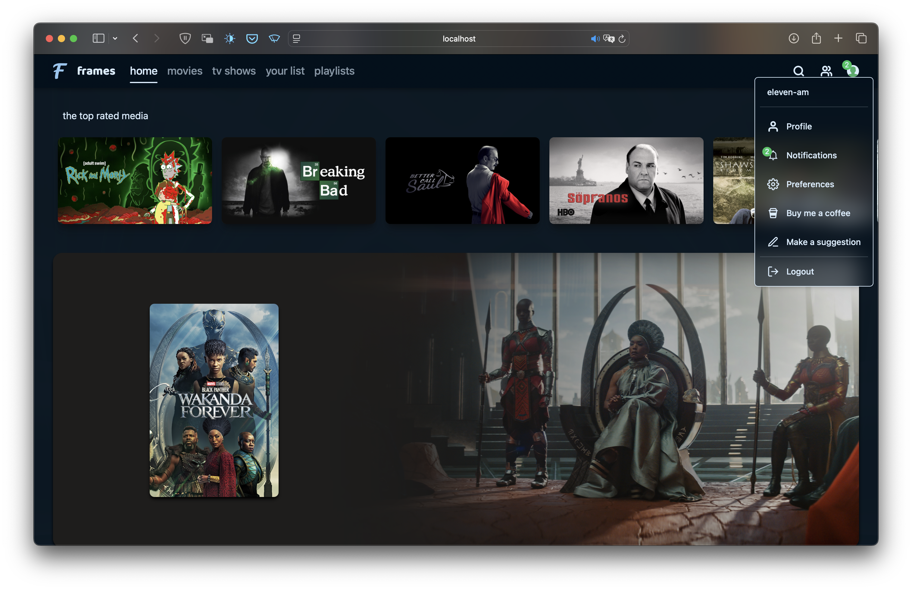The height and width of the screenshot is (590, 912).
Task: Click the privacy shield icon in toolbar
Action: coord(185,39)
